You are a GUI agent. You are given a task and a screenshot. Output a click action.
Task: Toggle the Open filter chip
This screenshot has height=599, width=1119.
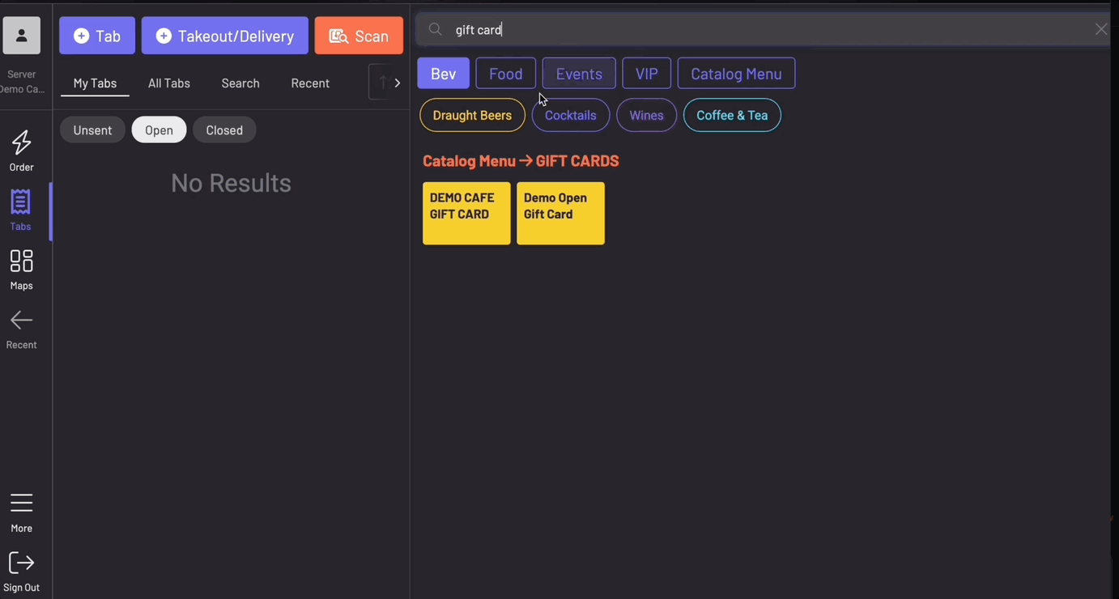pos(159,130)
